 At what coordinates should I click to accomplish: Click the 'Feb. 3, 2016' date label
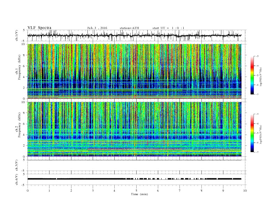(x=97, y=28)
